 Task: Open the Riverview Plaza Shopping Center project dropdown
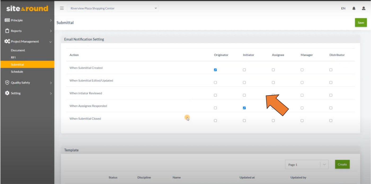point(113,8)
